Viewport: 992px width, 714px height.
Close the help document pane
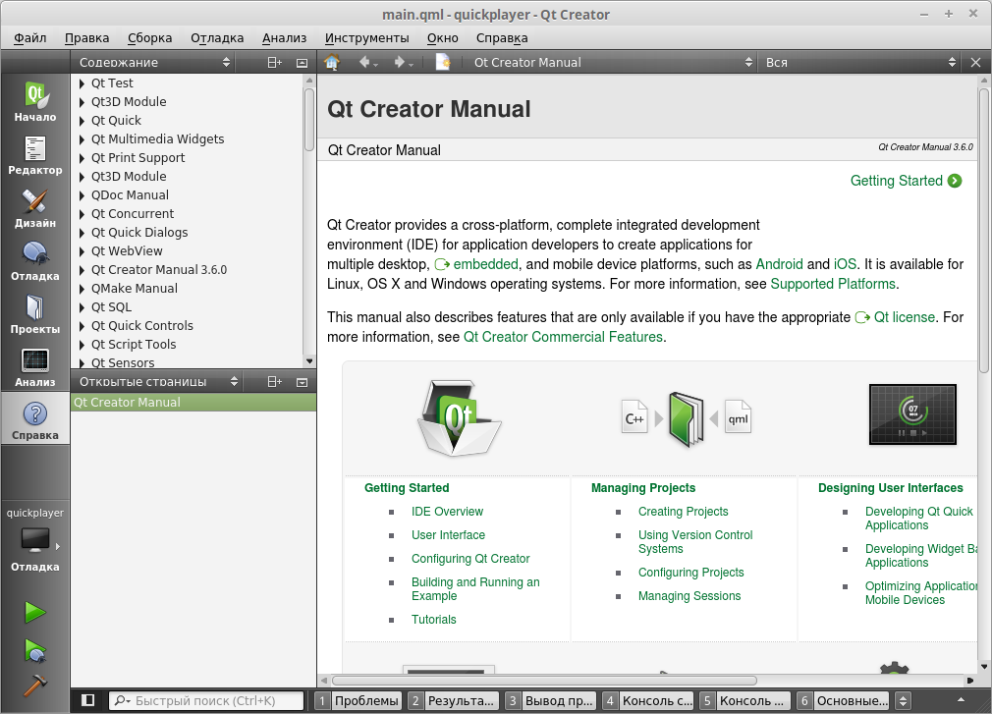pyautogui.click(x=975, y=62)
